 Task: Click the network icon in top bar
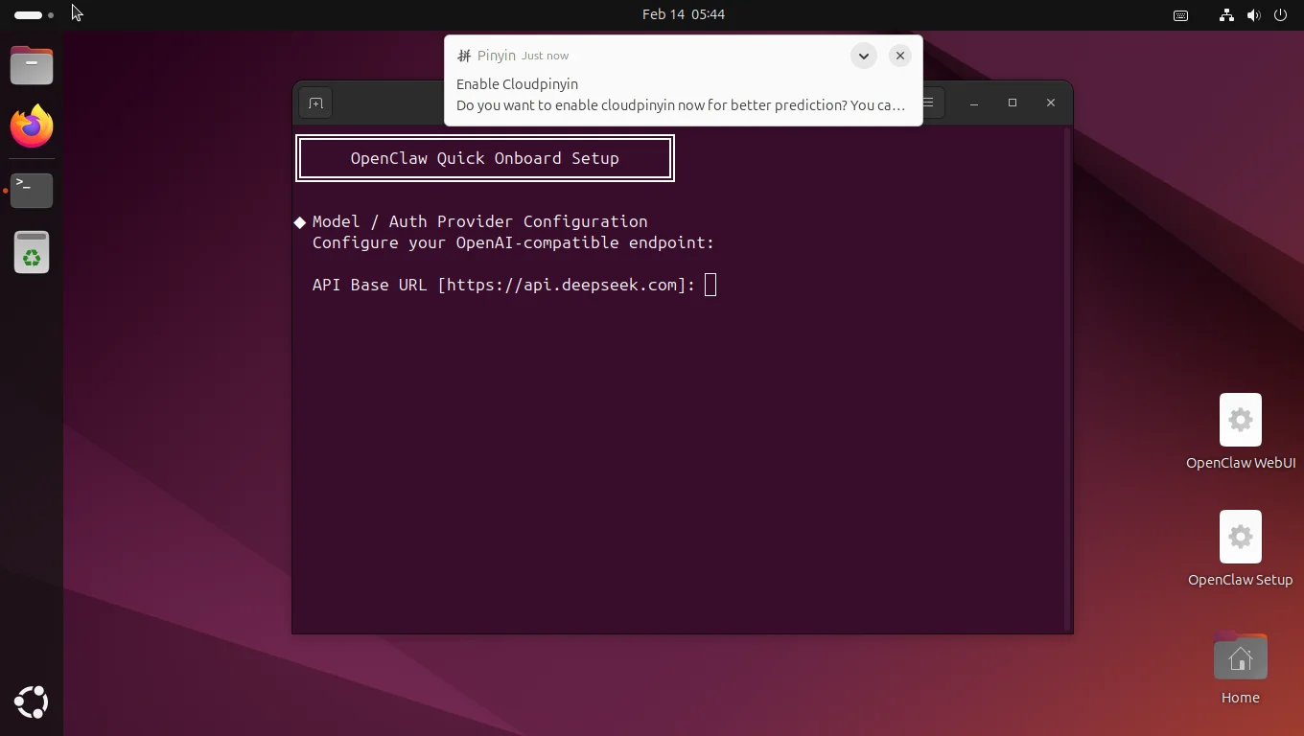(1225, 15)
